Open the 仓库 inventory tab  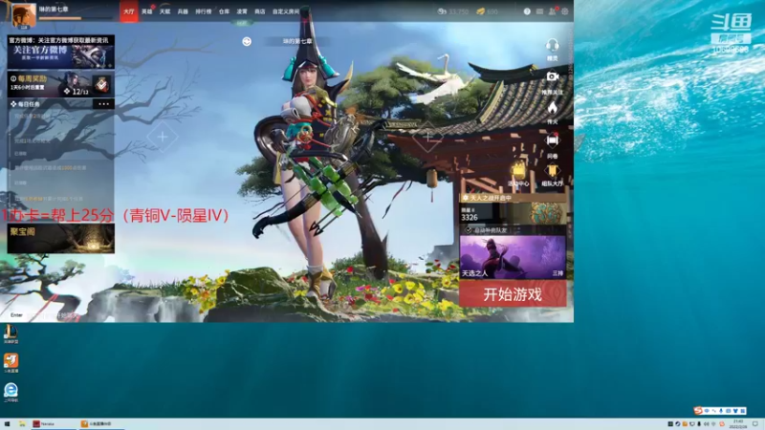tap(224, 11)
